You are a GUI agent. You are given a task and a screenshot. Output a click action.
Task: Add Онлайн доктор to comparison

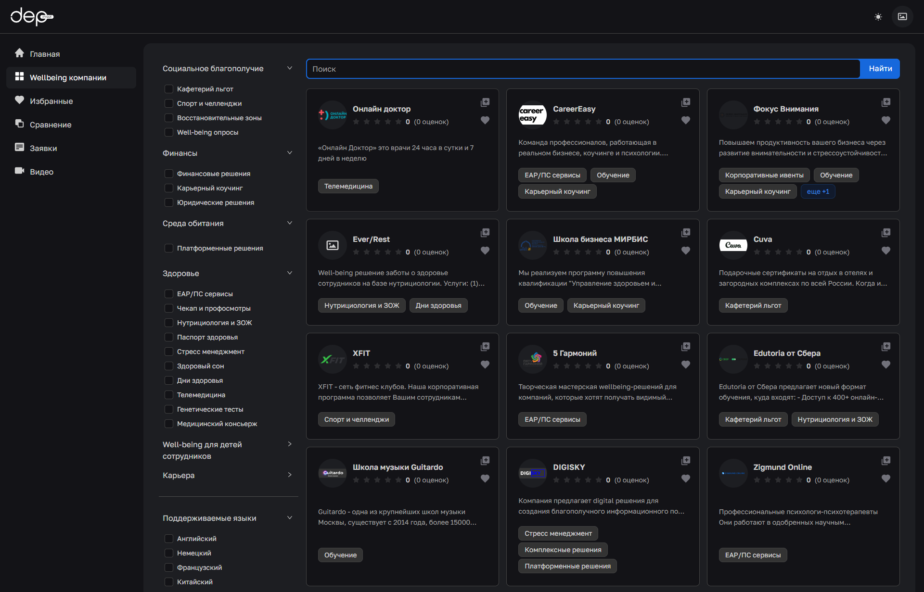tap(485, 102)
